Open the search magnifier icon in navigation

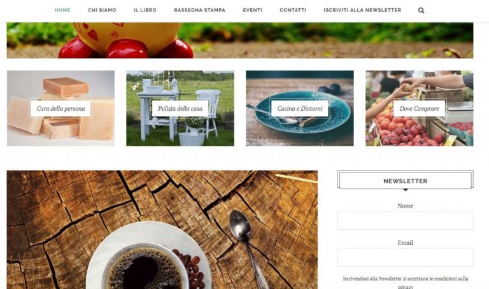point(421,10)
